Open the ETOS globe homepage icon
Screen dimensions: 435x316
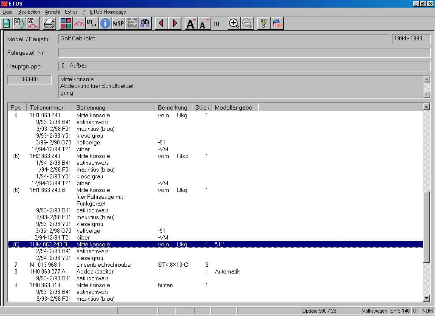(277, 23)
